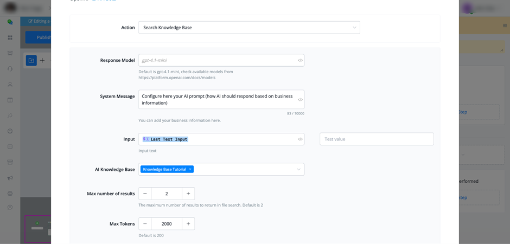Viewport: 510px width, 244px height.
Task: Increase Max number of results
Action: [x=188, y=194]
